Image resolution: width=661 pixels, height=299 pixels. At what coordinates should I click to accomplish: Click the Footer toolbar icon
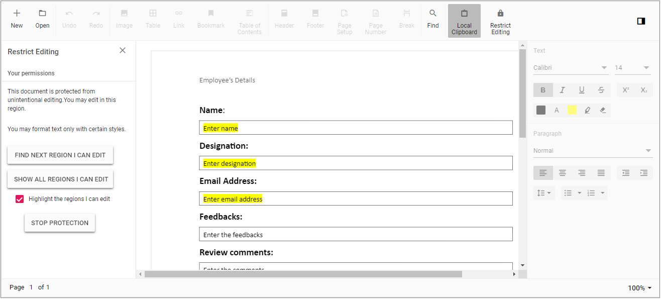tap(315, 13)
